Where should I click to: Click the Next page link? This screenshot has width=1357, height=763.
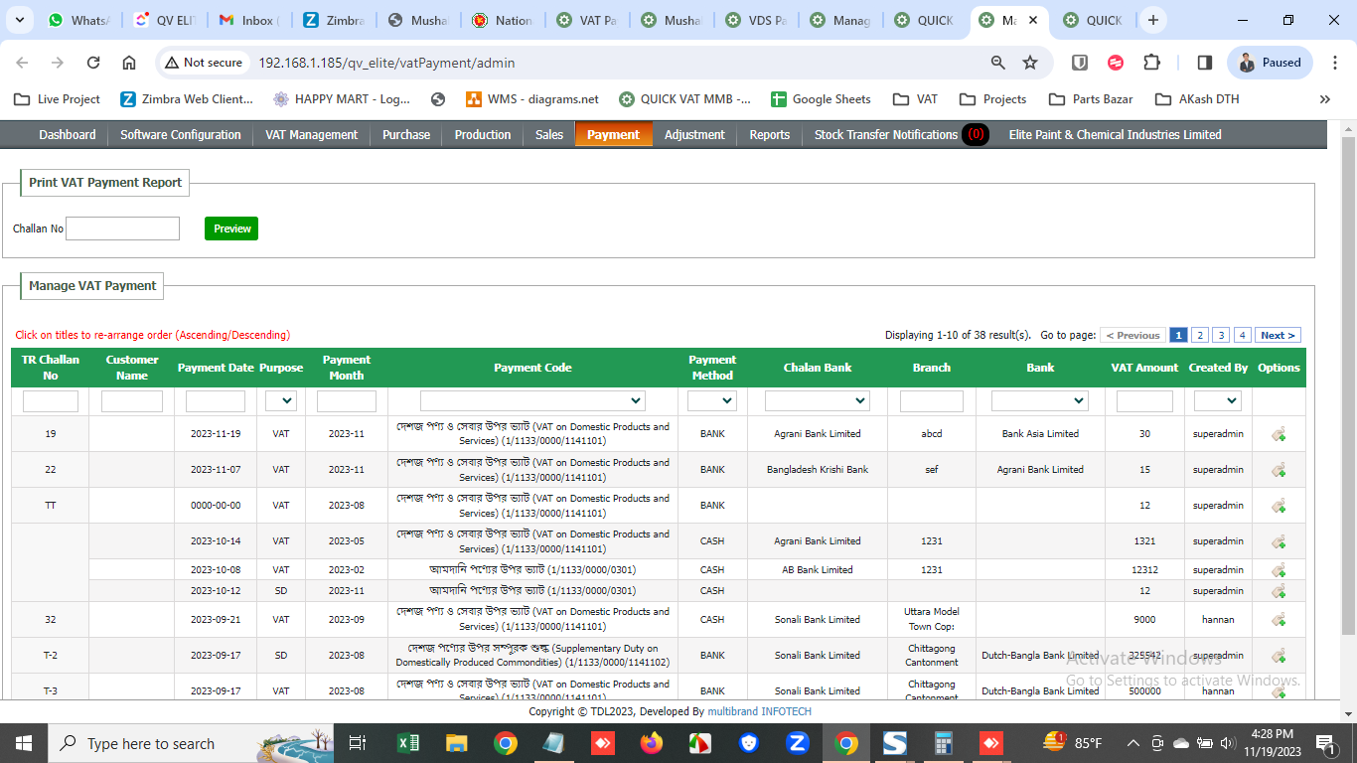point(1278,336)
